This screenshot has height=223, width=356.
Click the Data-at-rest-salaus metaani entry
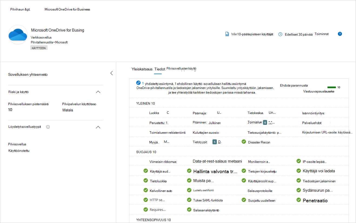pos(217,161)
